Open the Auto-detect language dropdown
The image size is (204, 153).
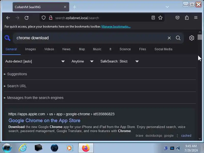click(x=35, y=61)
